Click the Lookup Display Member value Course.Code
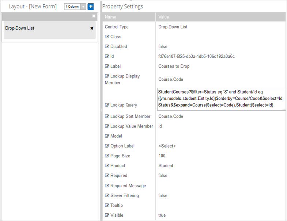The height and width of the screenshot is (221, 287). (x=171, y=79)
